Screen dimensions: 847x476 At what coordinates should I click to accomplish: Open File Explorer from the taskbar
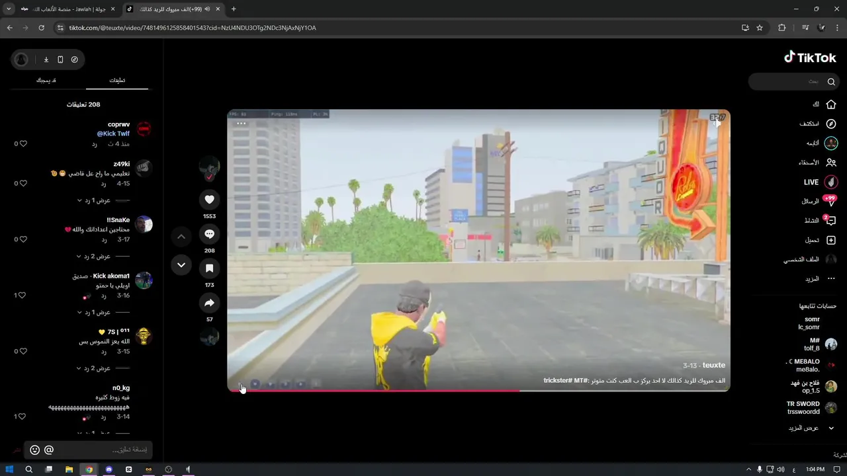pos(69,469)
